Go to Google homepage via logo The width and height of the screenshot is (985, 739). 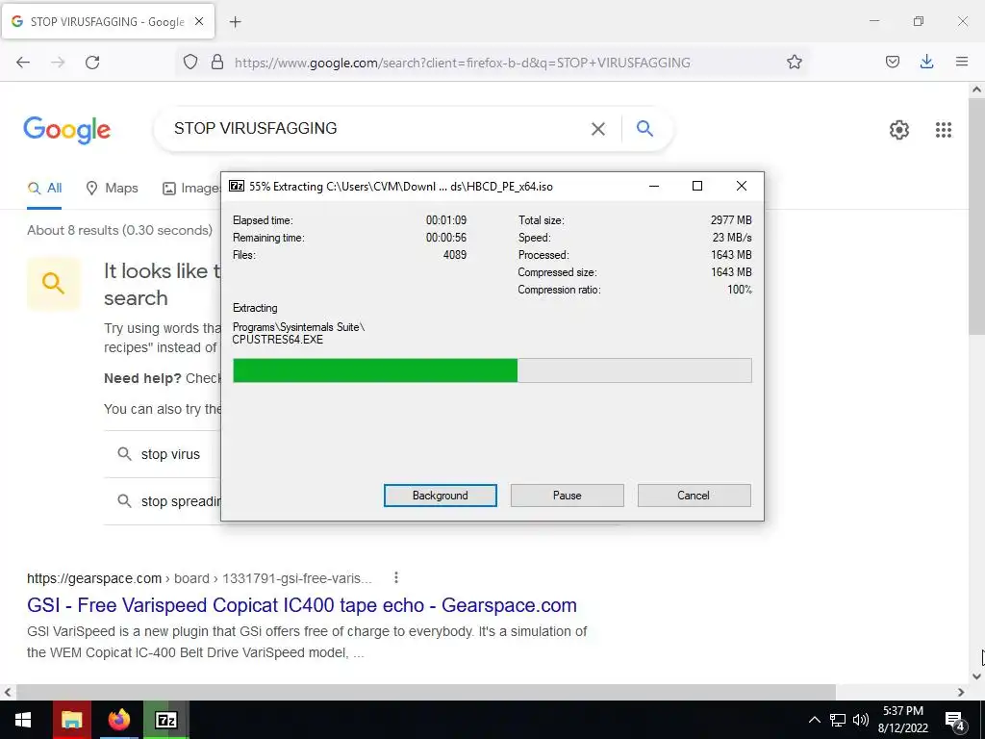[x=66, y=130]
